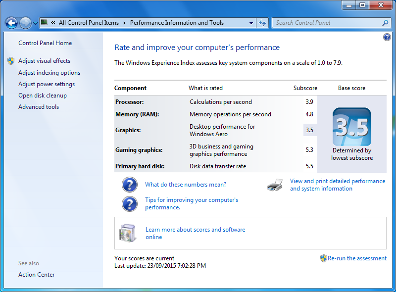Open Tips for improving your computer's performance
The height and width of the screenshot is (292, 396).
pyautogui.click(x=192, y=203)
